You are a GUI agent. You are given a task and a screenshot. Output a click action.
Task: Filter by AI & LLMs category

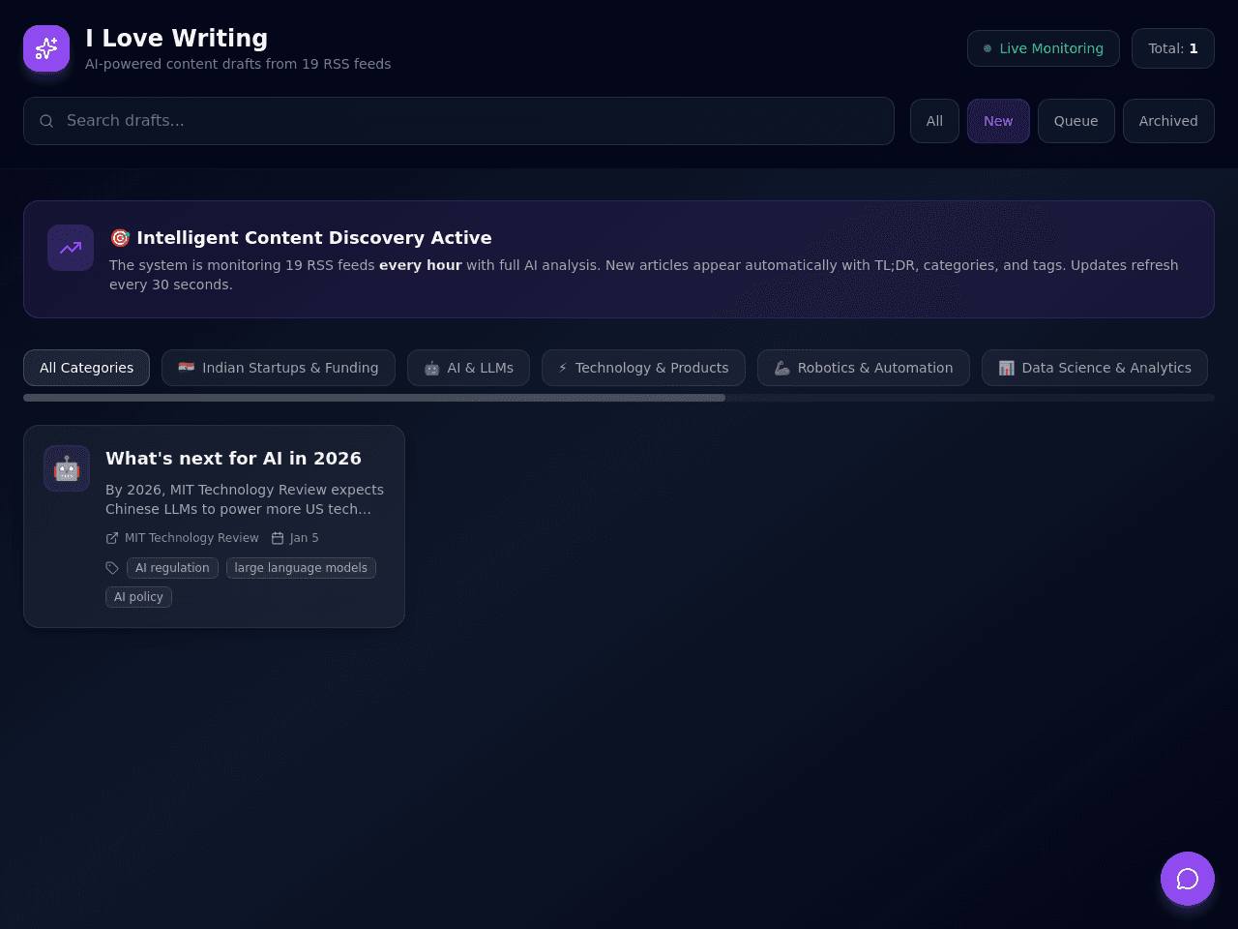[x=469, y=368]
